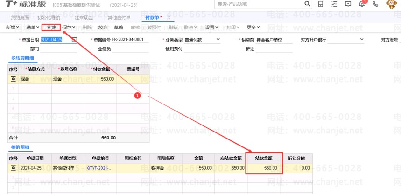Expand the 新增 dropdown
This screenshot has height=194, width=401.
[14, 28]
